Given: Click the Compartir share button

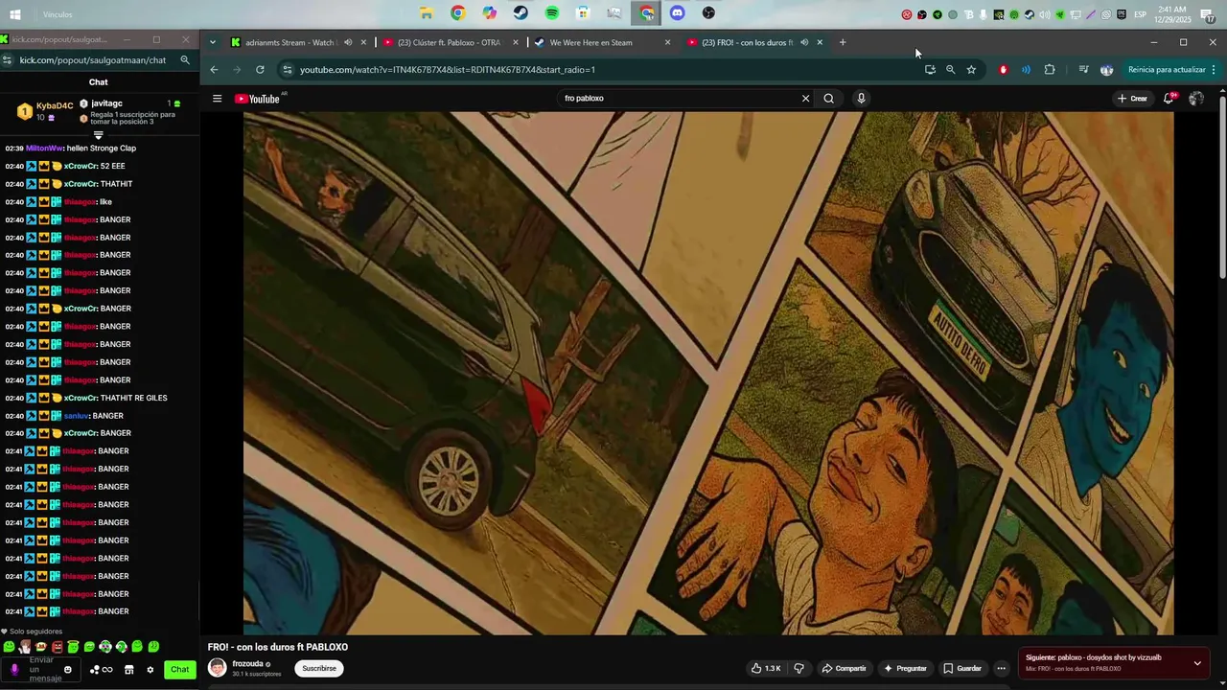Looking at the screenshot, I should tap(844, 668).
